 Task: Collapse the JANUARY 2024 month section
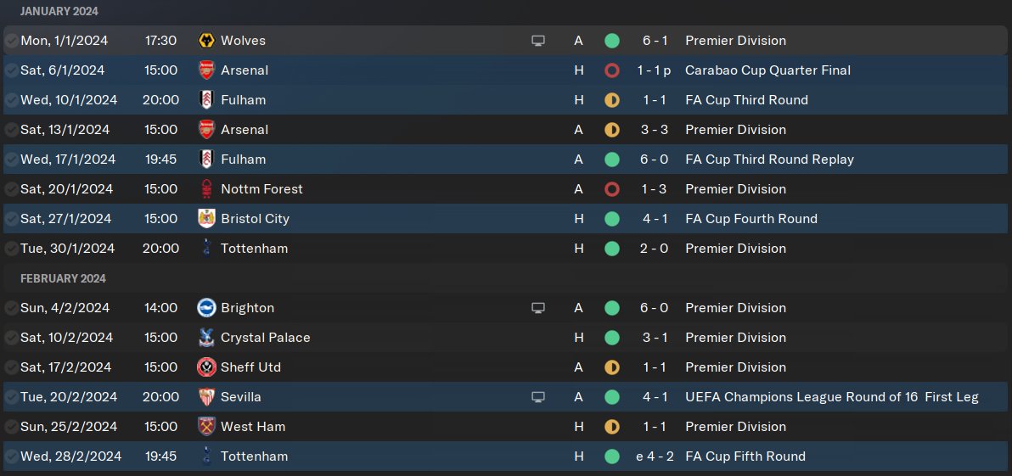(x=59, y=11)
